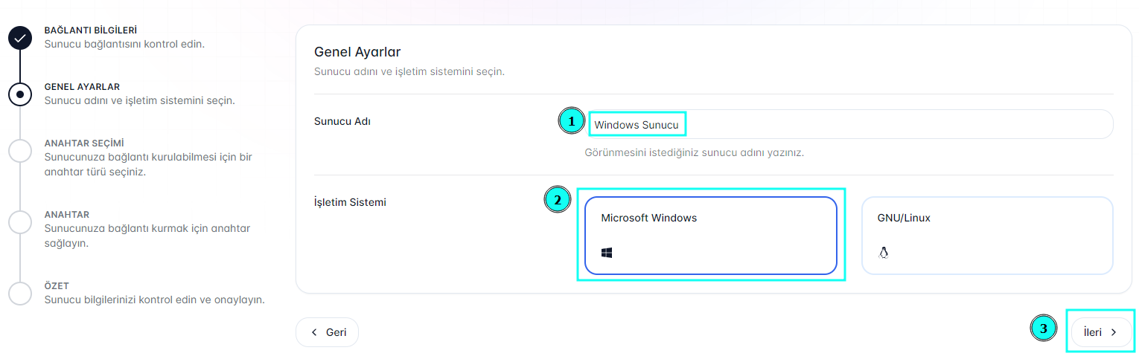Click the right chevron on İleri
This screenshot has width=1139, height=359.
[x=1114, y=332]
